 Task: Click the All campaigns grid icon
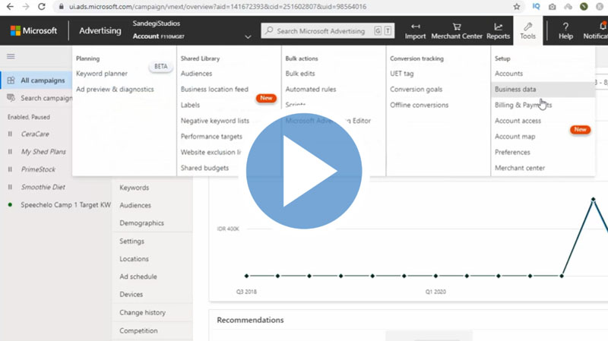click(x=11, y=81)
